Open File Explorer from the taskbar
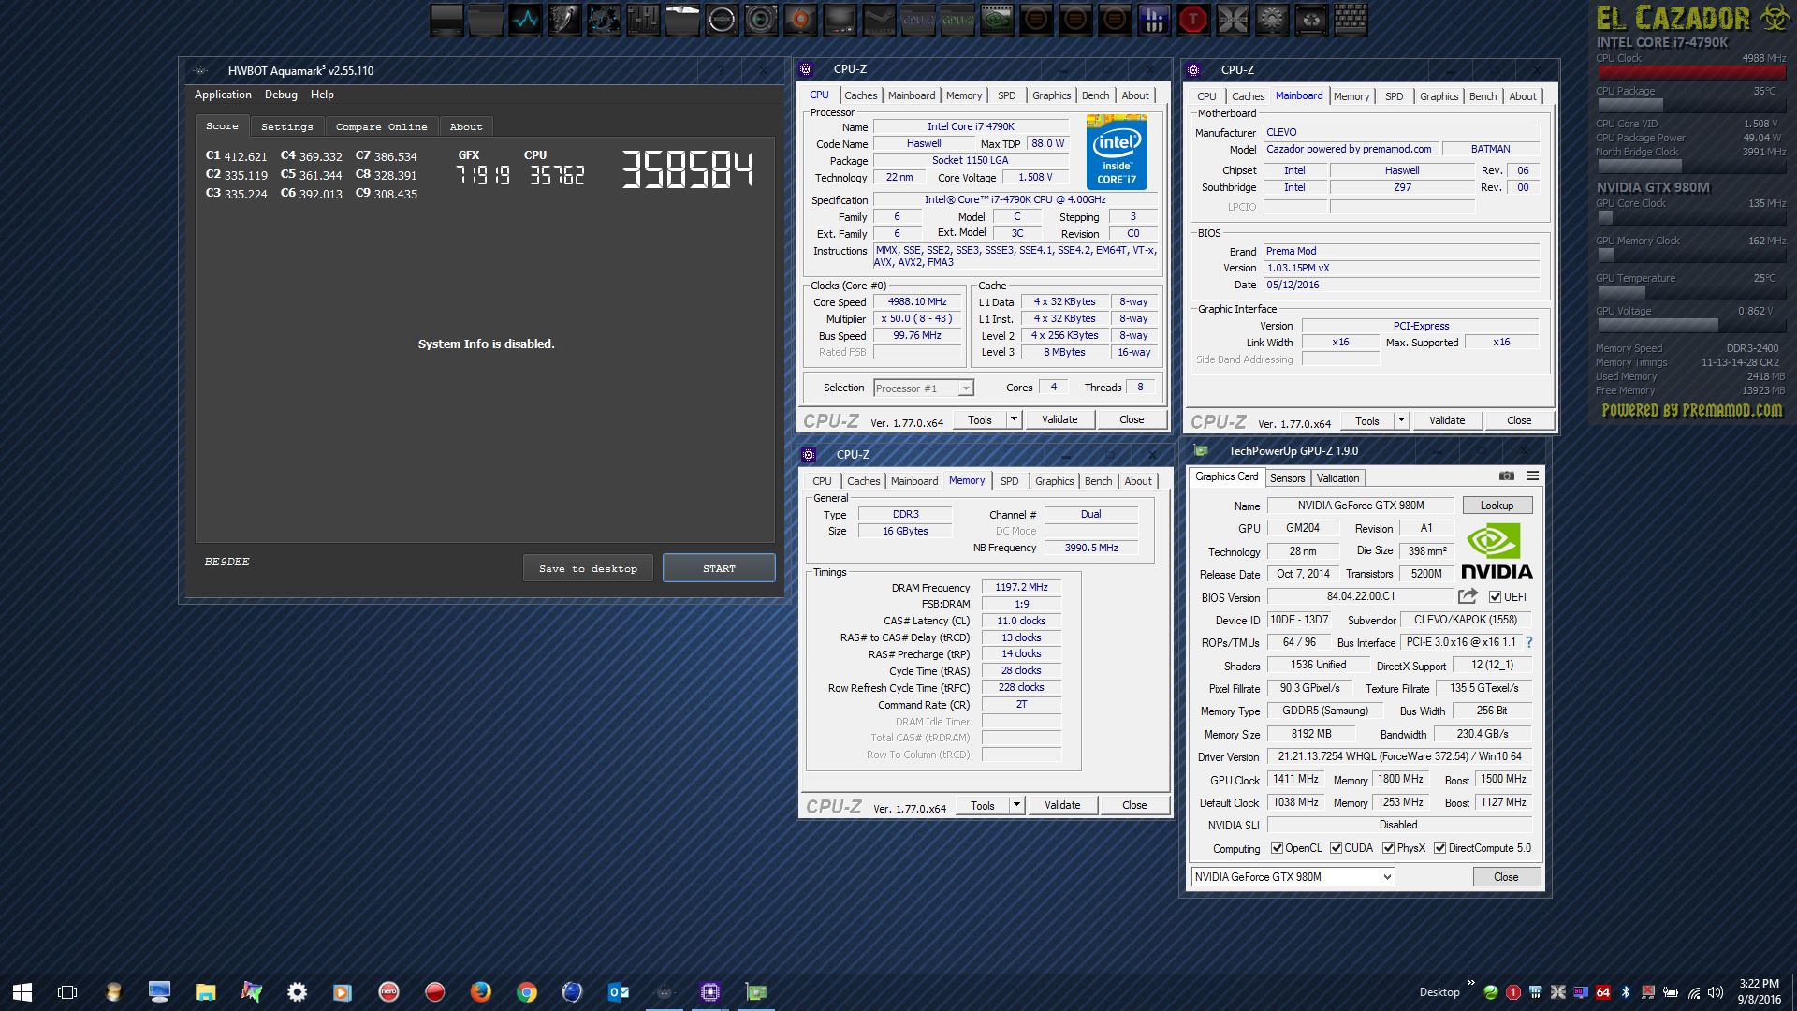The height and width of the screenshot is (1011, 1797). pos(205,991)
